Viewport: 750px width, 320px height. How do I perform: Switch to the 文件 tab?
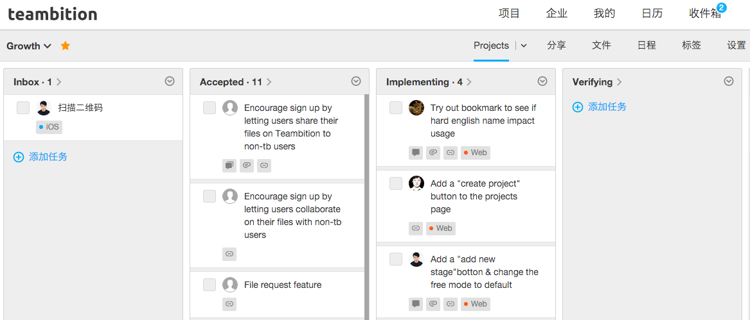coord(602,46)
